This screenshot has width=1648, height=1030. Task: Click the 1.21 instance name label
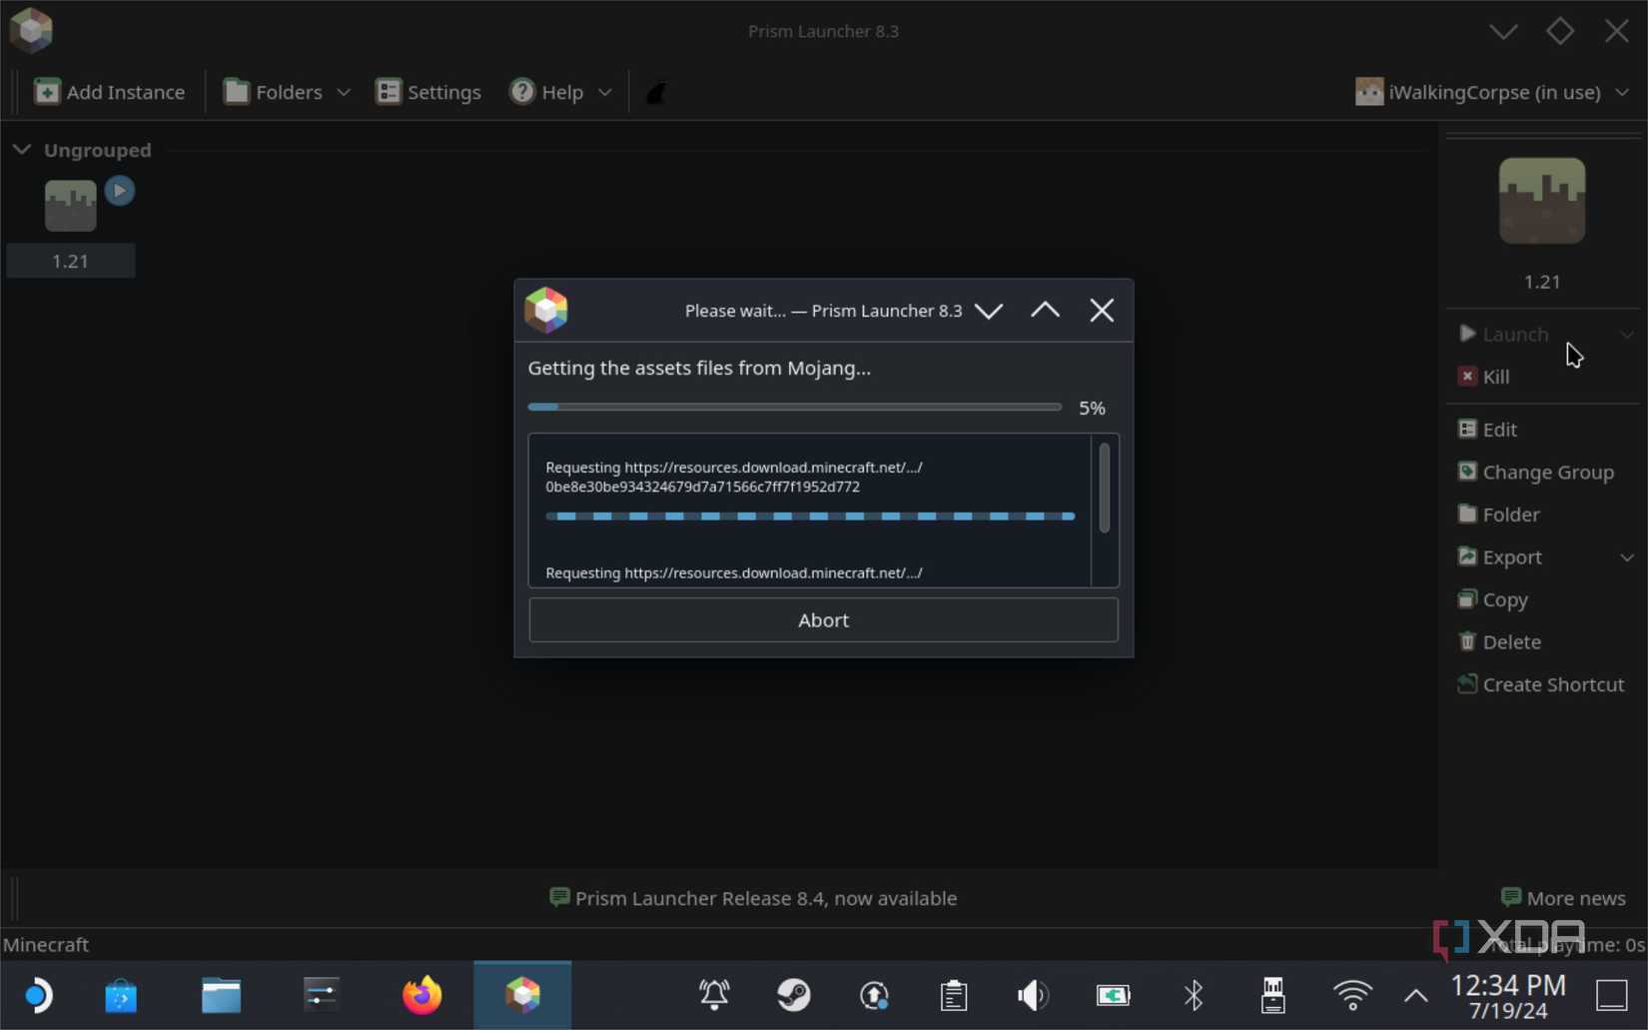click(x=70, y=262)
